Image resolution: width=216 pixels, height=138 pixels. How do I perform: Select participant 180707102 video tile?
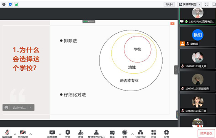[x=198, y=16]
